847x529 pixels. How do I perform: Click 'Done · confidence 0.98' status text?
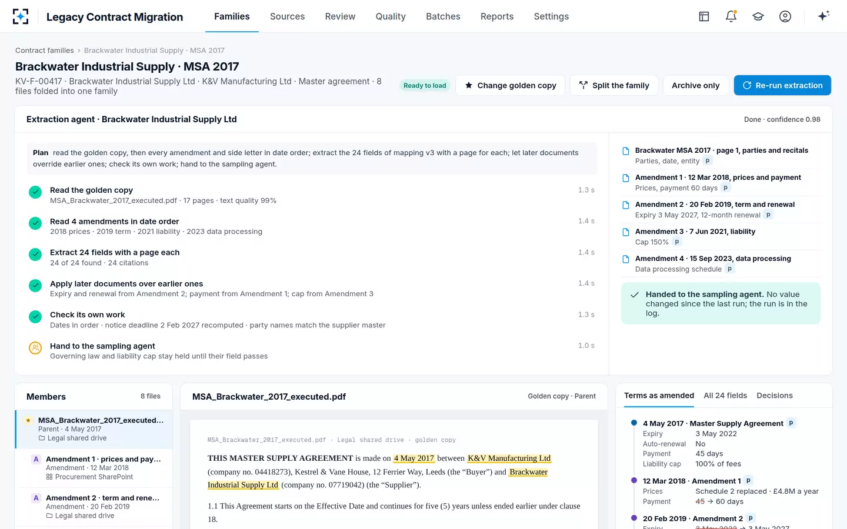click(x=782, y=119)
